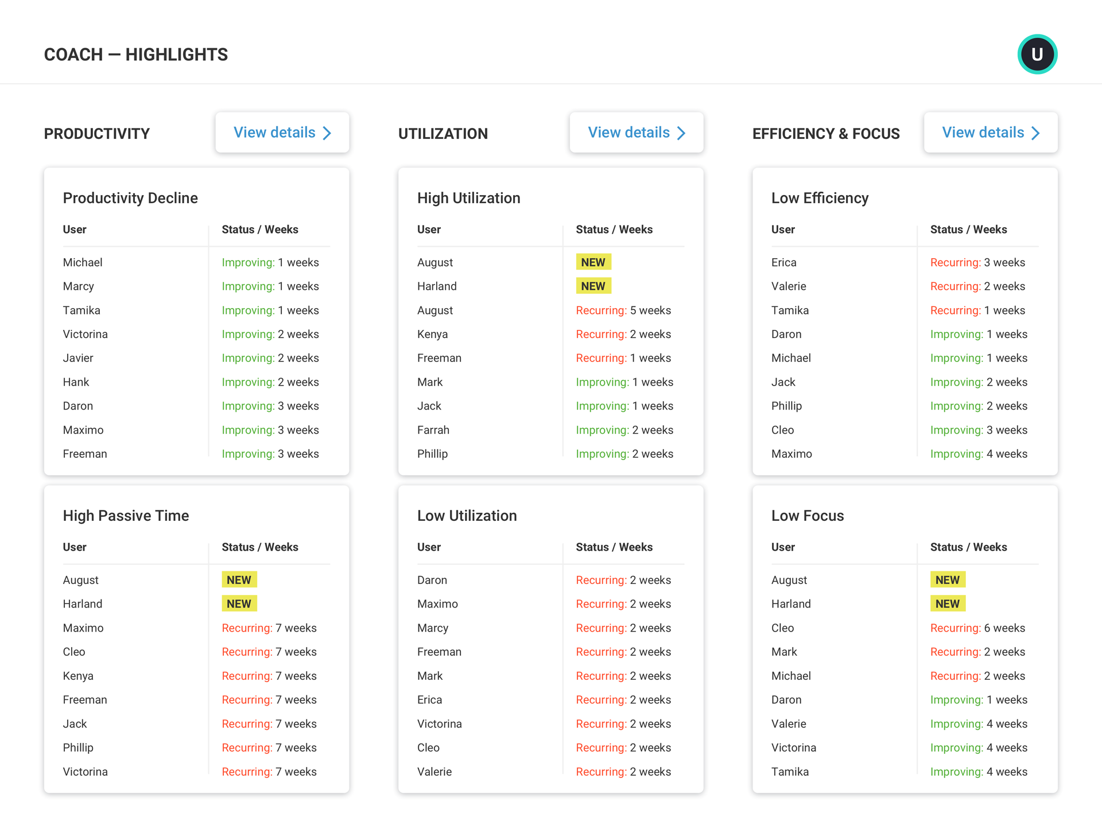Click Status / Weeks header in Low Efficiency
The width and height of the screenshot is (1102, 837).
968,229
